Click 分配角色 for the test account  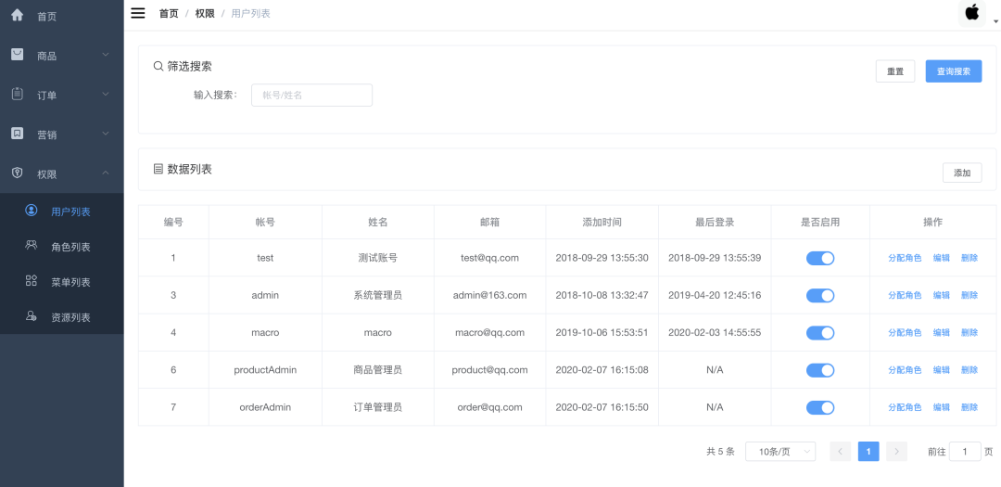(x=905, y=258)
